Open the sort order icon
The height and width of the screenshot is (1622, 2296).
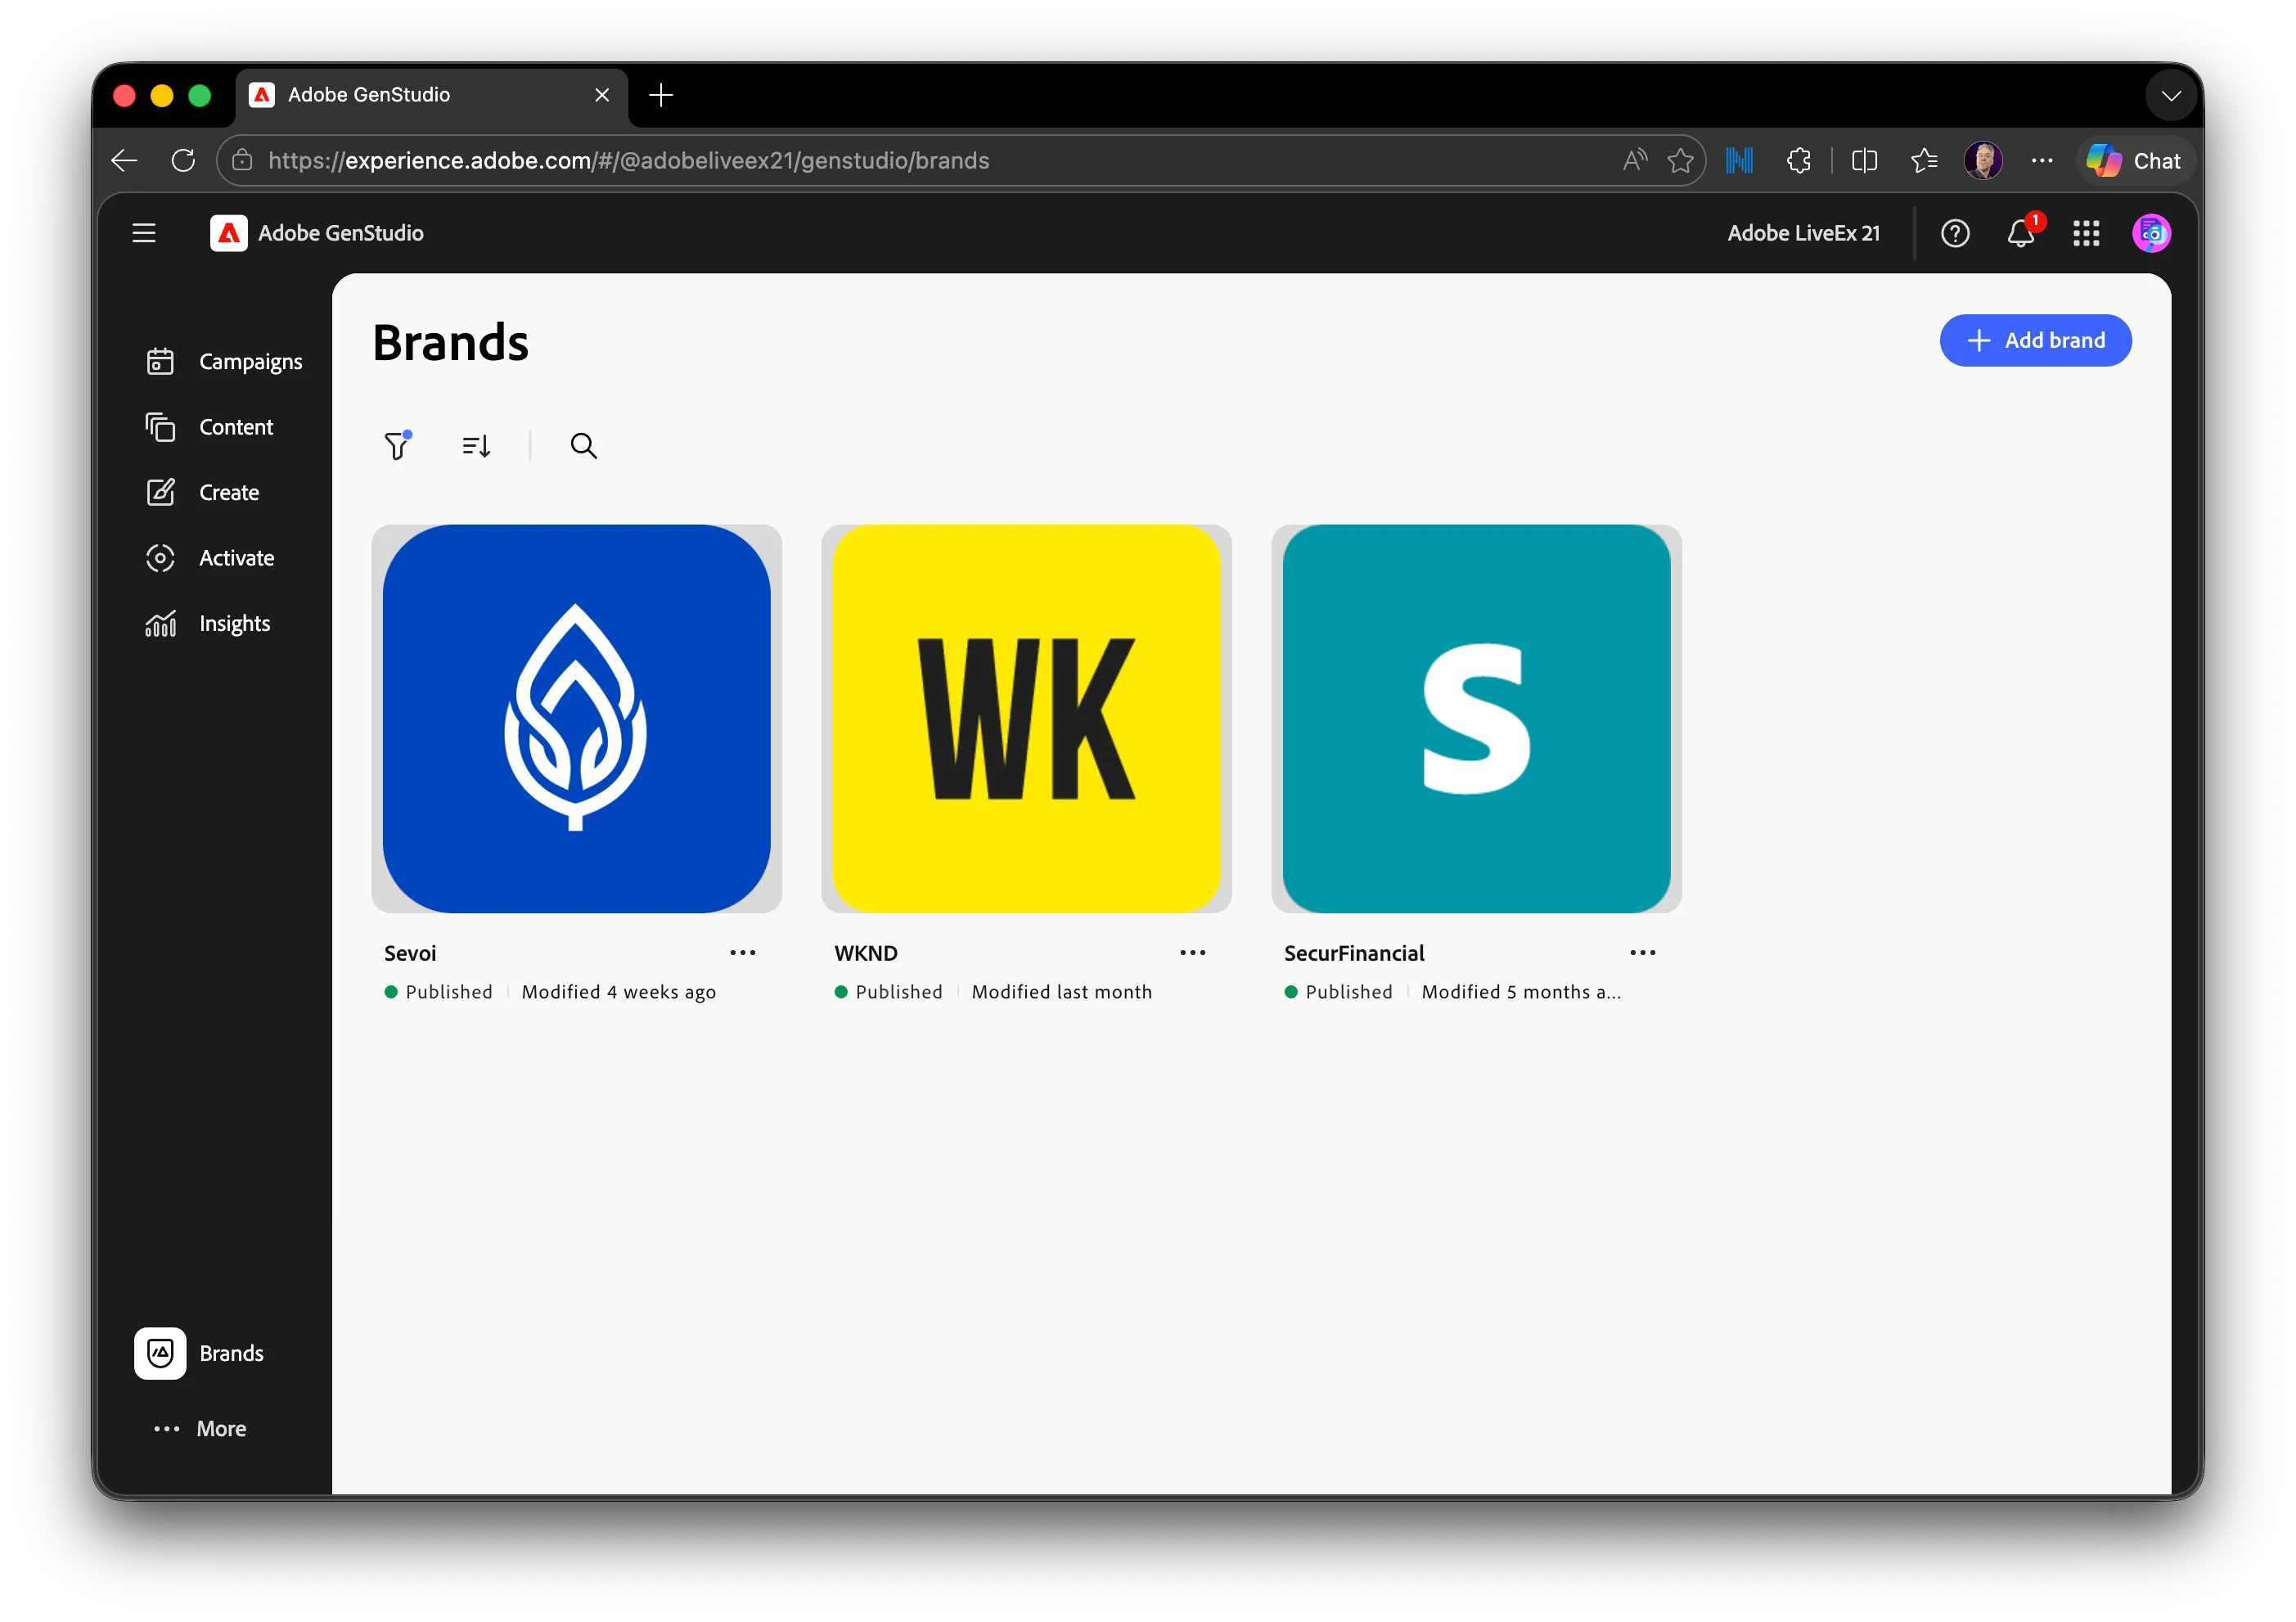point(476,445)
